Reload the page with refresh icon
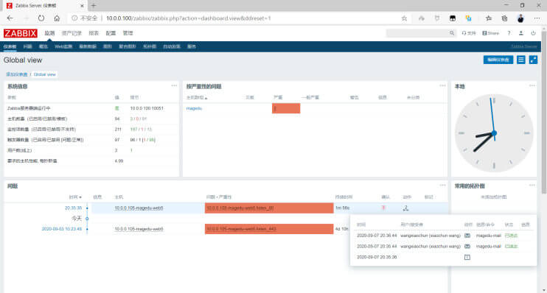Image resolution: width=547 pixels, height=293 pixels. click(x=41, y=18)
